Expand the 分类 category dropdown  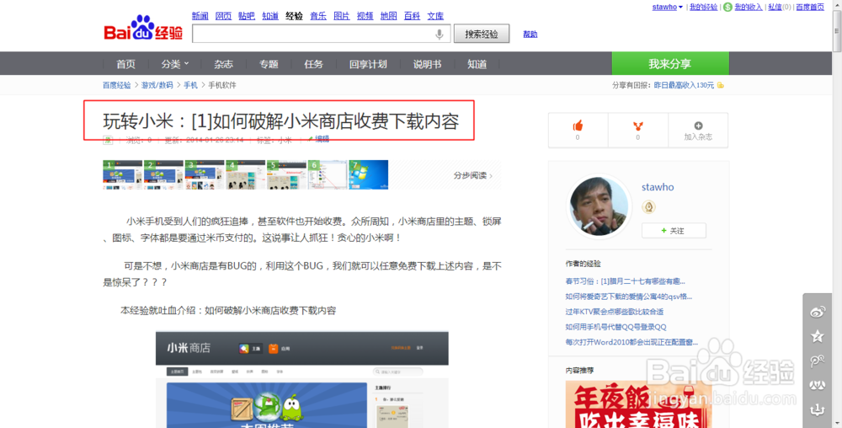pos(175,64)
